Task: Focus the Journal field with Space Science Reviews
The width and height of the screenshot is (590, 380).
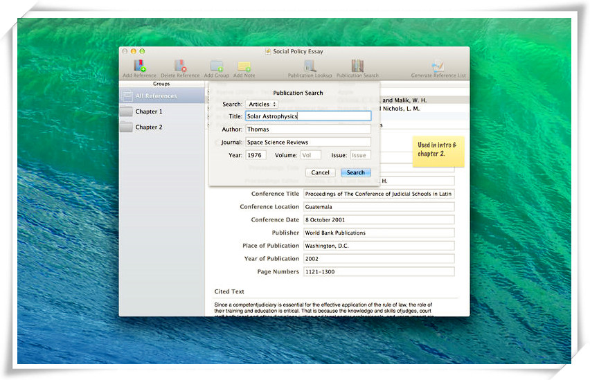Action: 308,143
